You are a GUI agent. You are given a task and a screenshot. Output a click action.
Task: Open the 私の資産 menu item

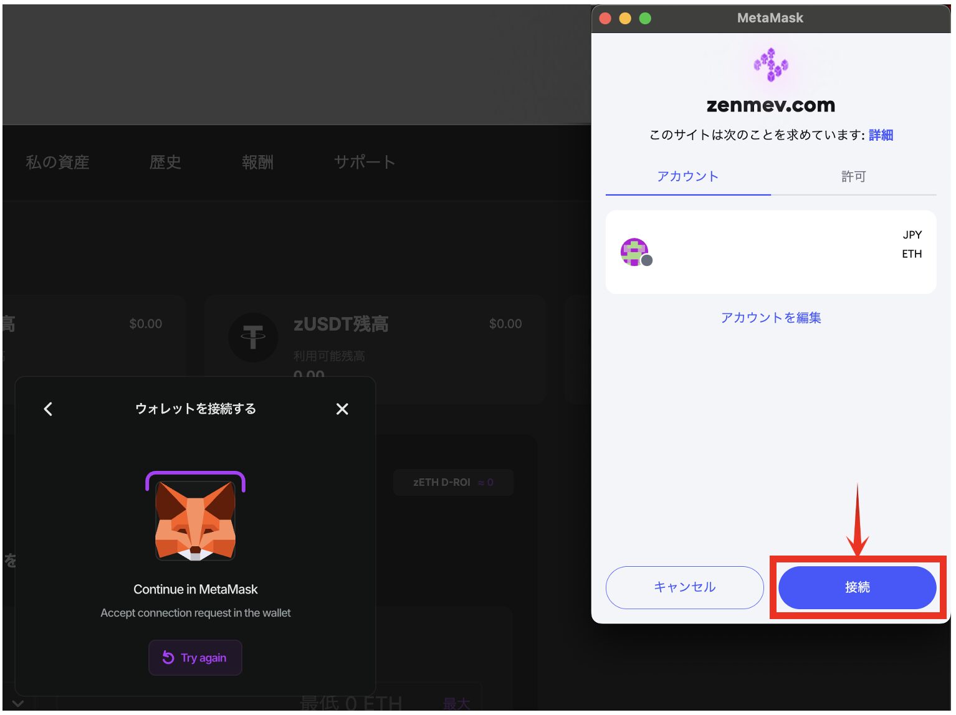tap(57, 163)
